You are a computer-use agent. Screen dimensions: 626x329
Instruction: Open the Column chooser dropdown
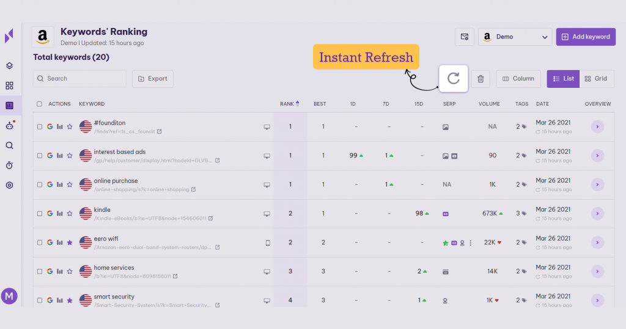tap(518, 78)
